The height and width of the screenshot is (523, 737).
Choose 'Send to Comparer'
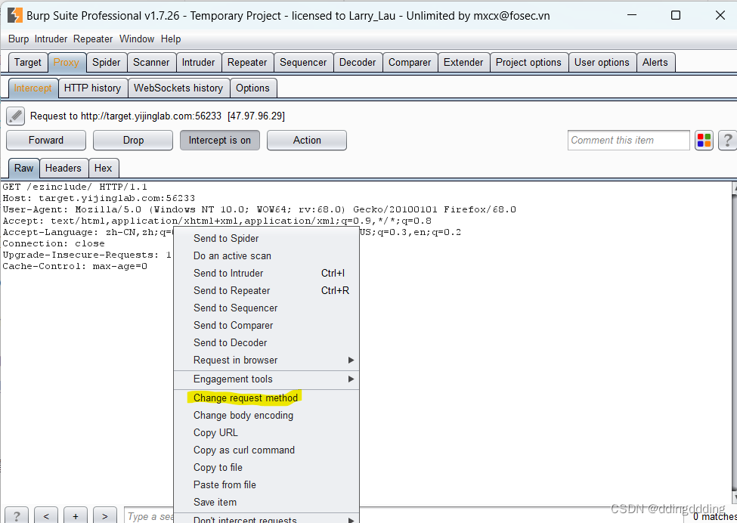[267, 325]
